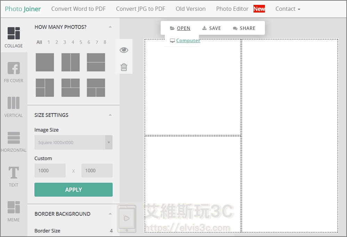This screenshot has height=237, width=347.
Task: Go to Photo Editor menu item
Action: pos(232,9)
